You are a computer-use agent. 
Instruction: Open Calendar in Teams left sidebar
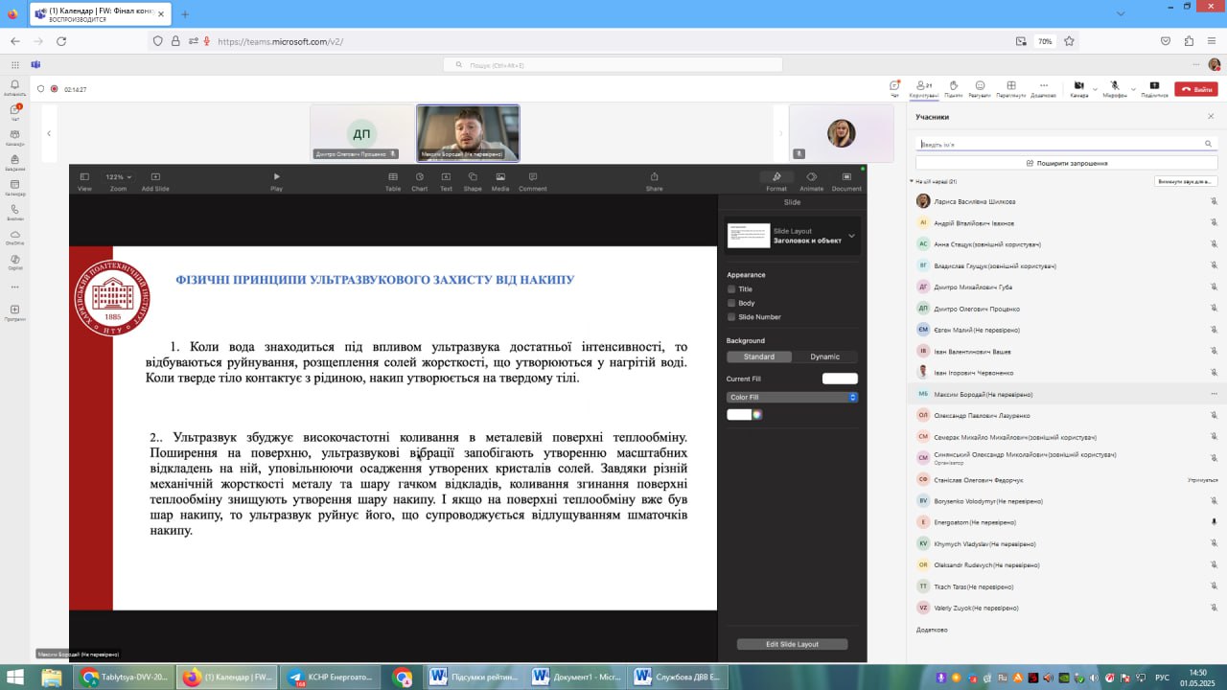15,184
